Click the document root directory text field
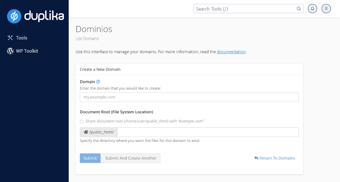 click(208, 132)
